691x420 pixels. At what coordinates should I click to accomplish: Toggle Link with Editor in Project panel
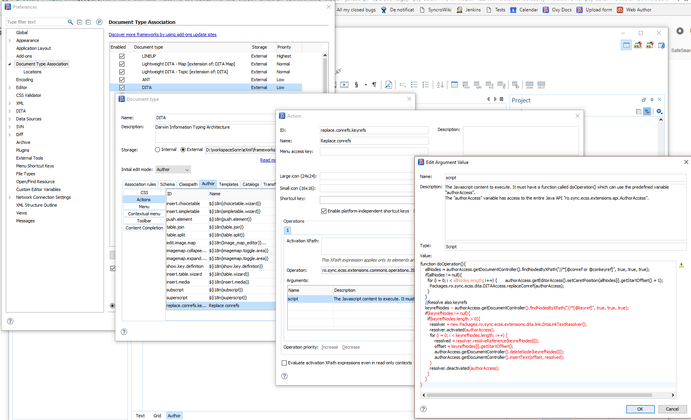(647, 111)
